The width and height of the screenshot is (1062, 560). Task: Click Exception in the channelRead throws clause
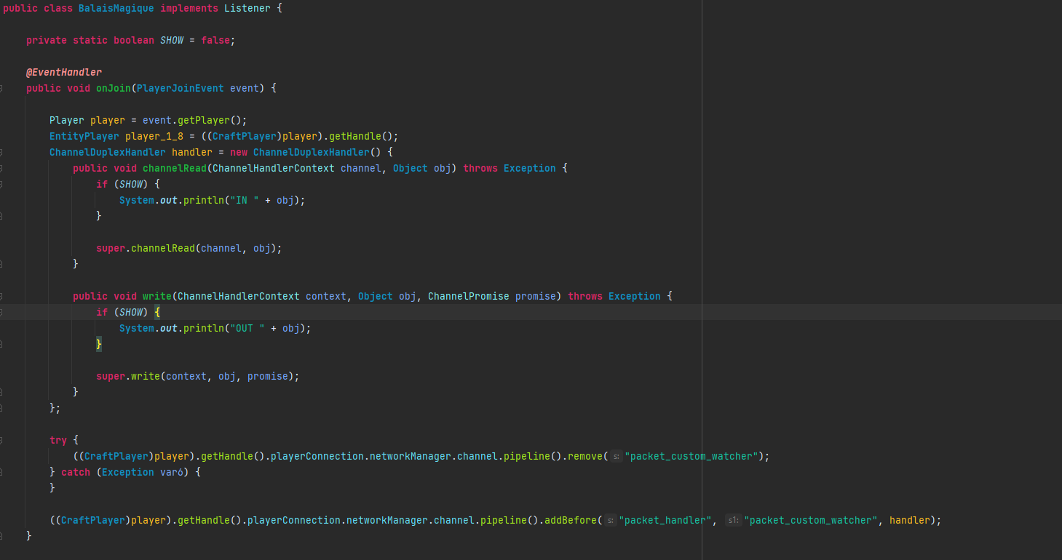coord(530,168)
